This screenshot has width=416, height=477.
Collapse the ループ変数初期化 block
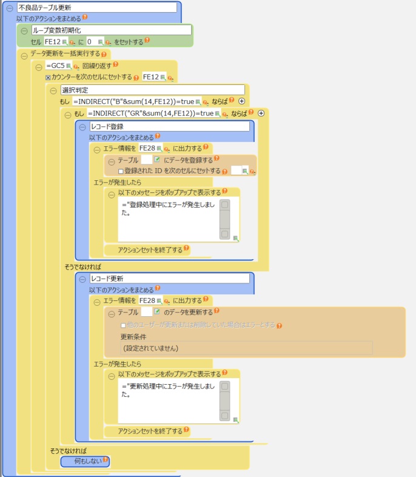coord(24,30)
